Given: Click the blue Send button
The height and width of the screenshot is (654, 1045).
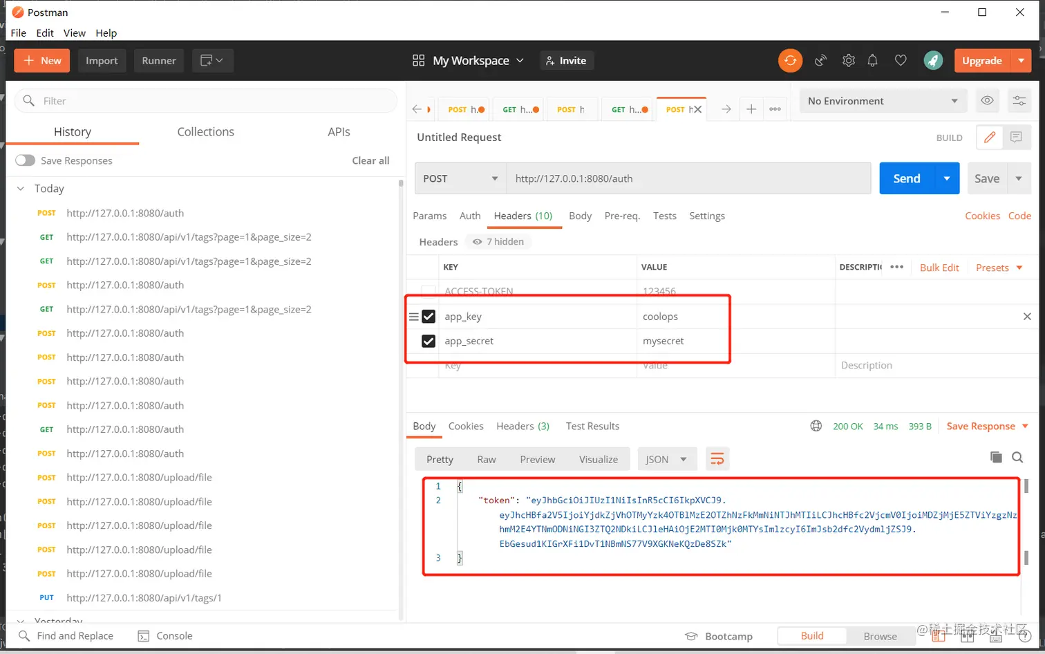Looking at the screenshot, I should point(907,178).
